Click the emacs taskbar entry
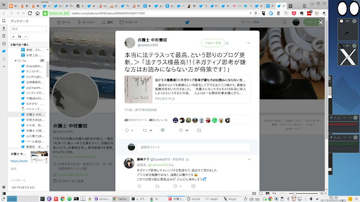360x202 pixels. 102,199
